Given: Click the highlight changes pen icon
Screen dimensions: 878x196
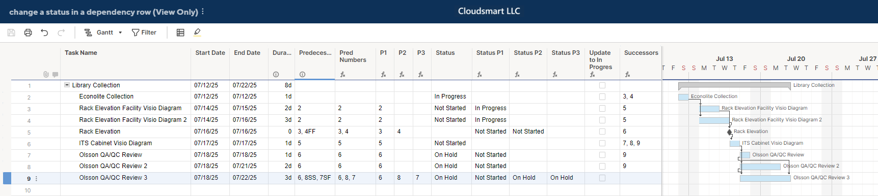Looking at the screenshot, I should tap(197, 32).
